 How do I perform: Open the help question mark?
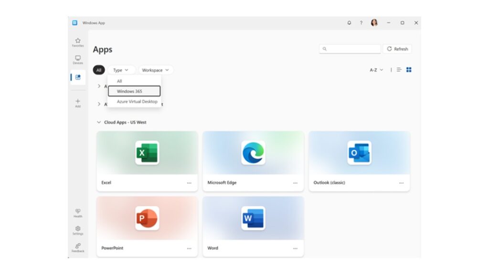coord(361,23)
